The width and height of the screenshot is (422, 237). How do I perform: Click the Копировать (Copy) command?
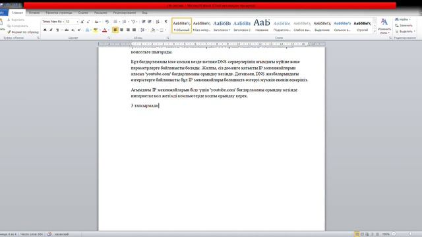tap(18, 26)
